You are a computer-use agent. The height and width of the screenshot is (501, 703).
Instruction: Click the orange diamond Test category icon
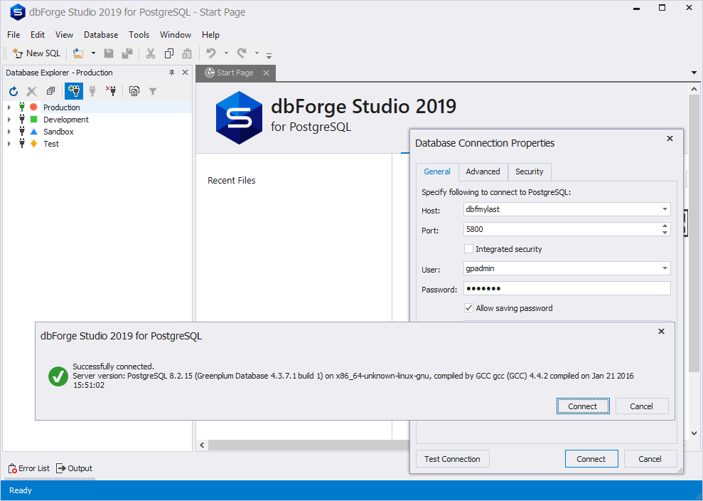coord(33,144)
